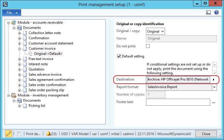The height and width of the screenshot is (140, 224).
Task: Collapse the accounts receivable Documents node
Action: (x=14, y=28)
